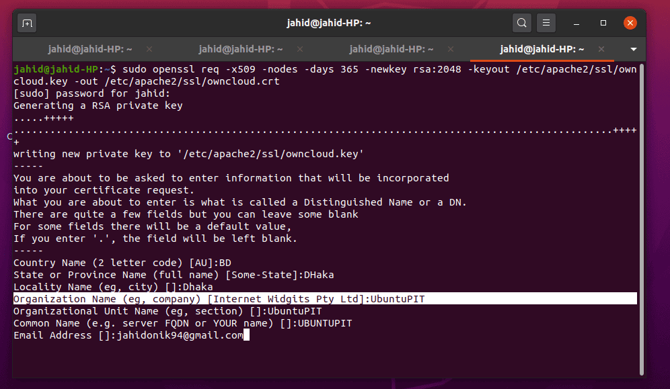Click the State or Province Name DHaka line

coord(174,275)
